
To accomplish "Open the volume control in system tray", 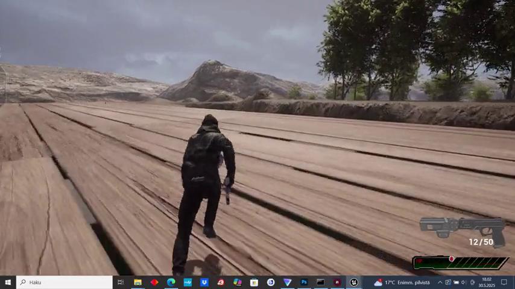I will 464,282.
